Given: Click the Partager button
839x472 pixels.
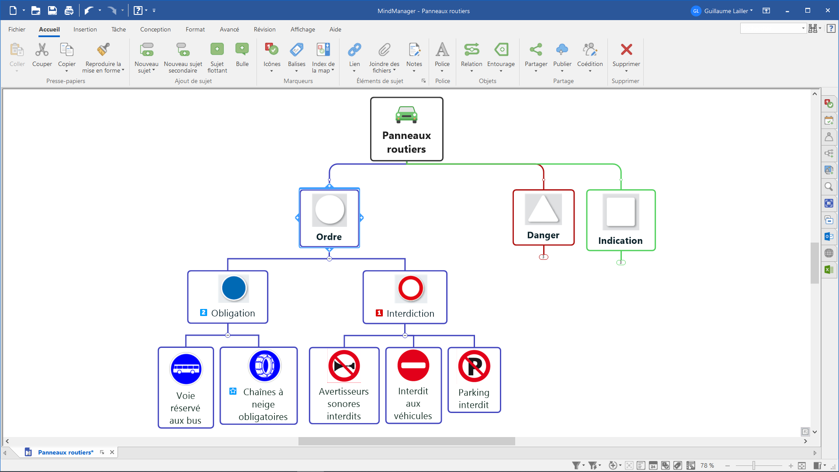Looking at the screenshot, I should (536, 50).
